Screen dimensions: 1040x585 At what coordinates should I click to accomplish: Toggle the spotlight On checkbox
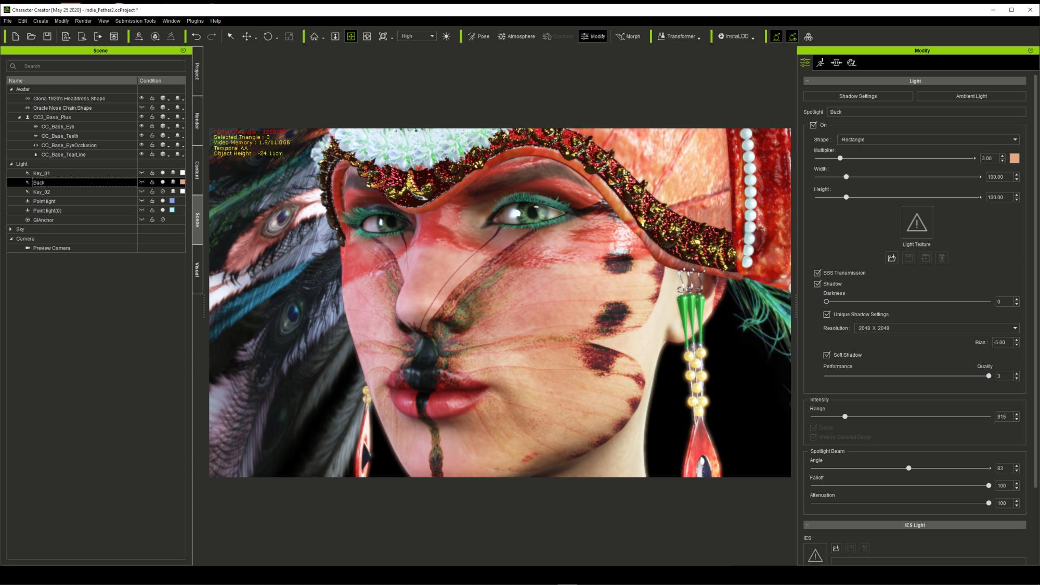(814, 125)
